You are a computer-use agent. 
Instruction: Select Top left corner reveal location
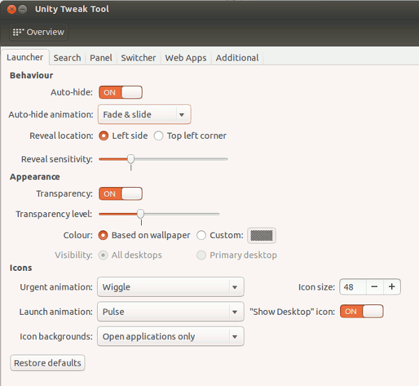[x=190, y=135]
